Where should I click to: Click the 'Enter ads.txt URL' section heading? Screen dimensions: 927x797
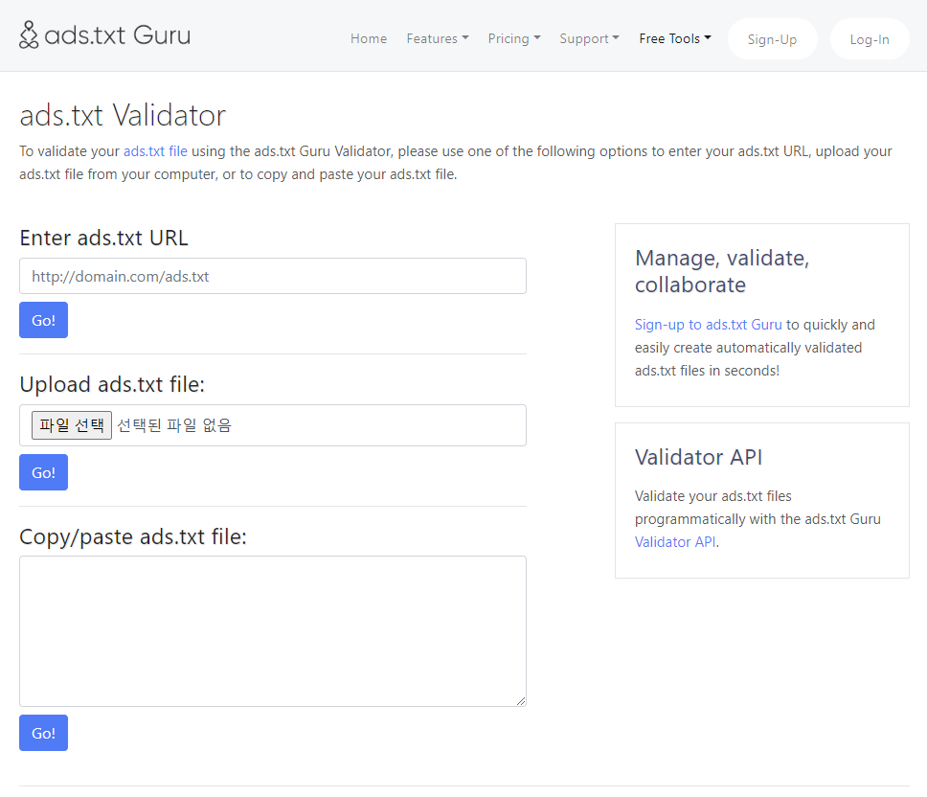tap(104, 238)
